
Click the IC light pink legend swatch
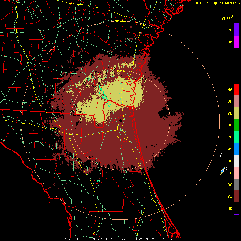236,173
